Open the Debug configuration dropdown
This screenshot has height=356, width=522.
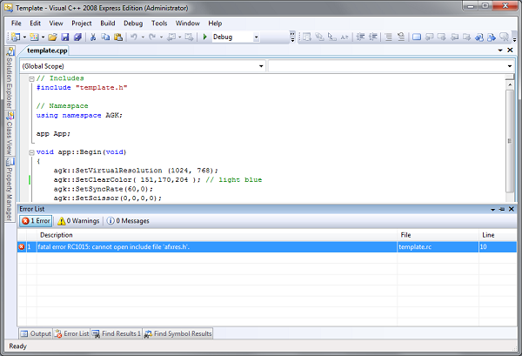coord(256,37)
